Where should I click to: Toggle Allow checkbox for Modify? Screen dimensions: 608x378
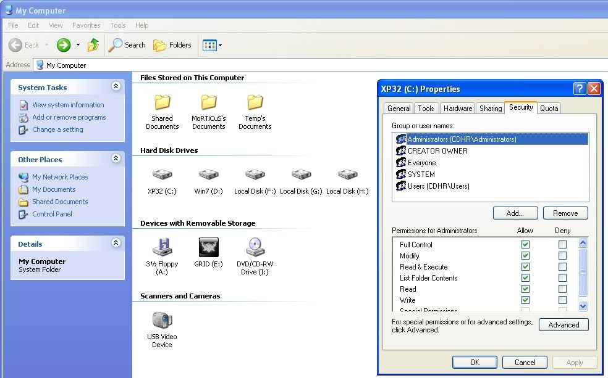(525, 256)
